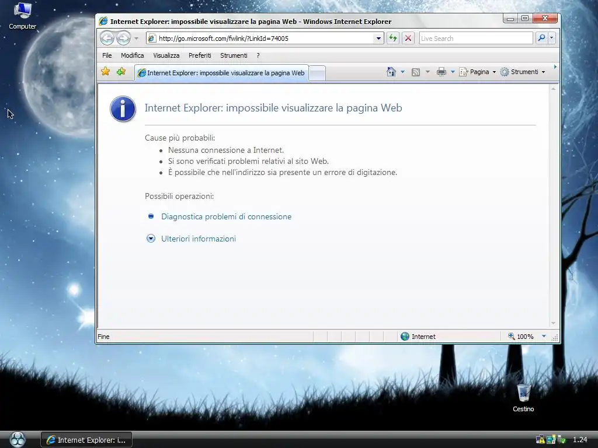Focus the Live Search box
Viewport: 598px width, 448px height.
point(475,38)
